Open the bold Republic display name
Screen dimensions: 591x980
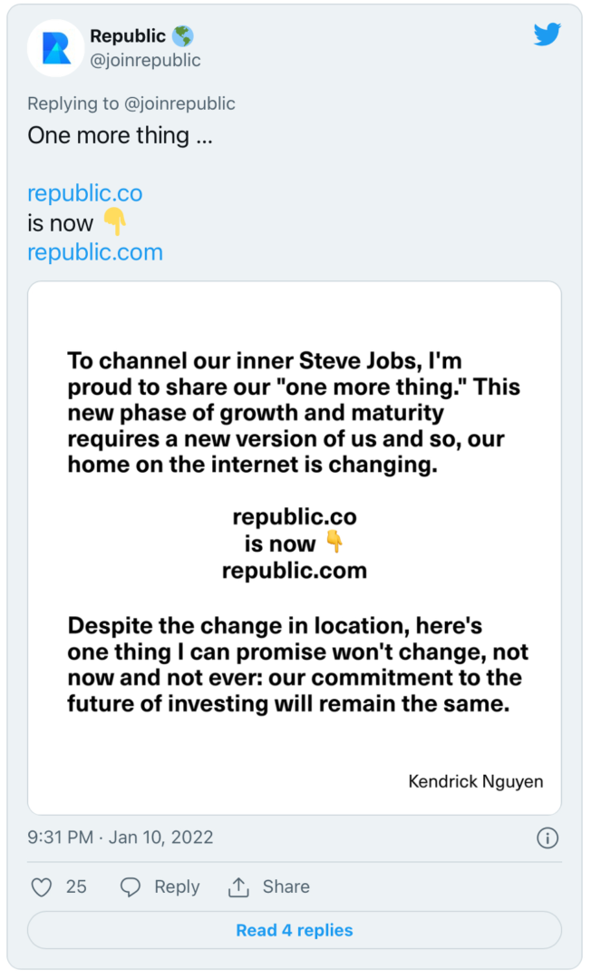[127, 36]
